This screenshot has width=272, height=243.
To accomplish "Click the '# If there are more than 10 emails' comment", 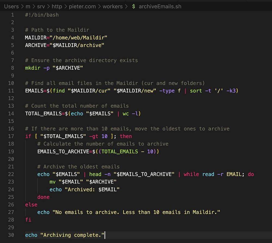I will click(x=127, y=129).
